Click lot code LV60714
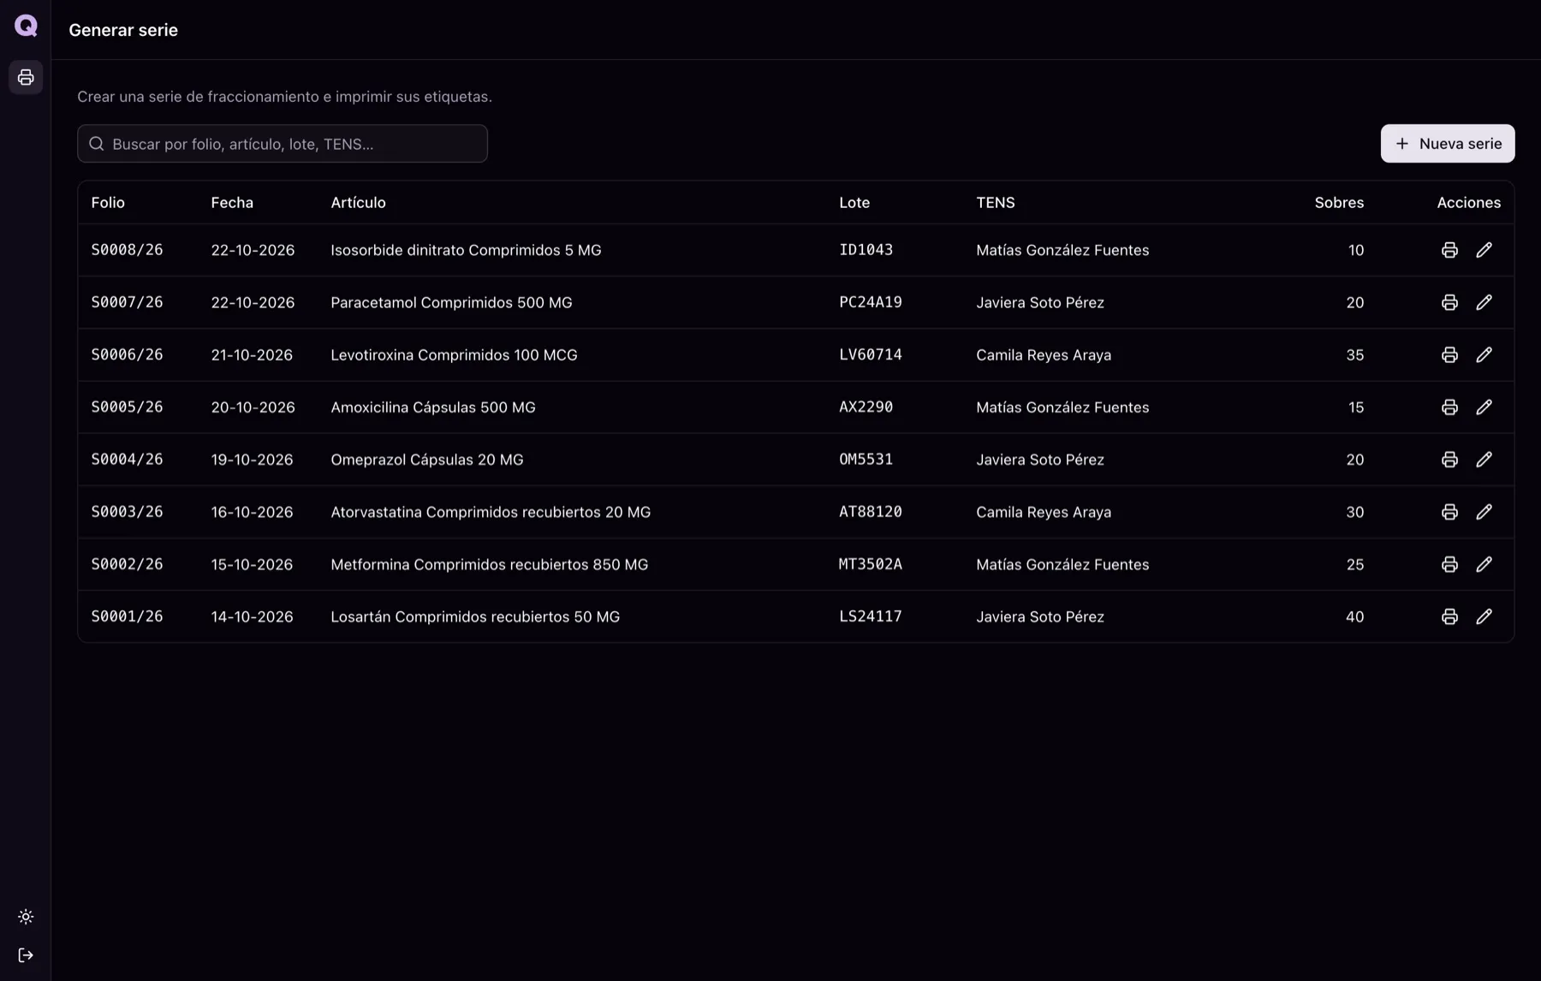The height and width of the screenshot is (981, 1541). click(871, 354)
